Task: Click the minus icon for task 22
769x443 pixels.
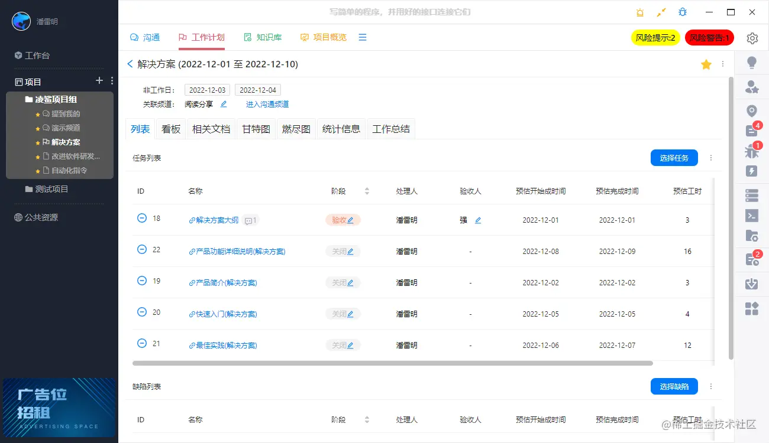Action: [x=142, y=249]
